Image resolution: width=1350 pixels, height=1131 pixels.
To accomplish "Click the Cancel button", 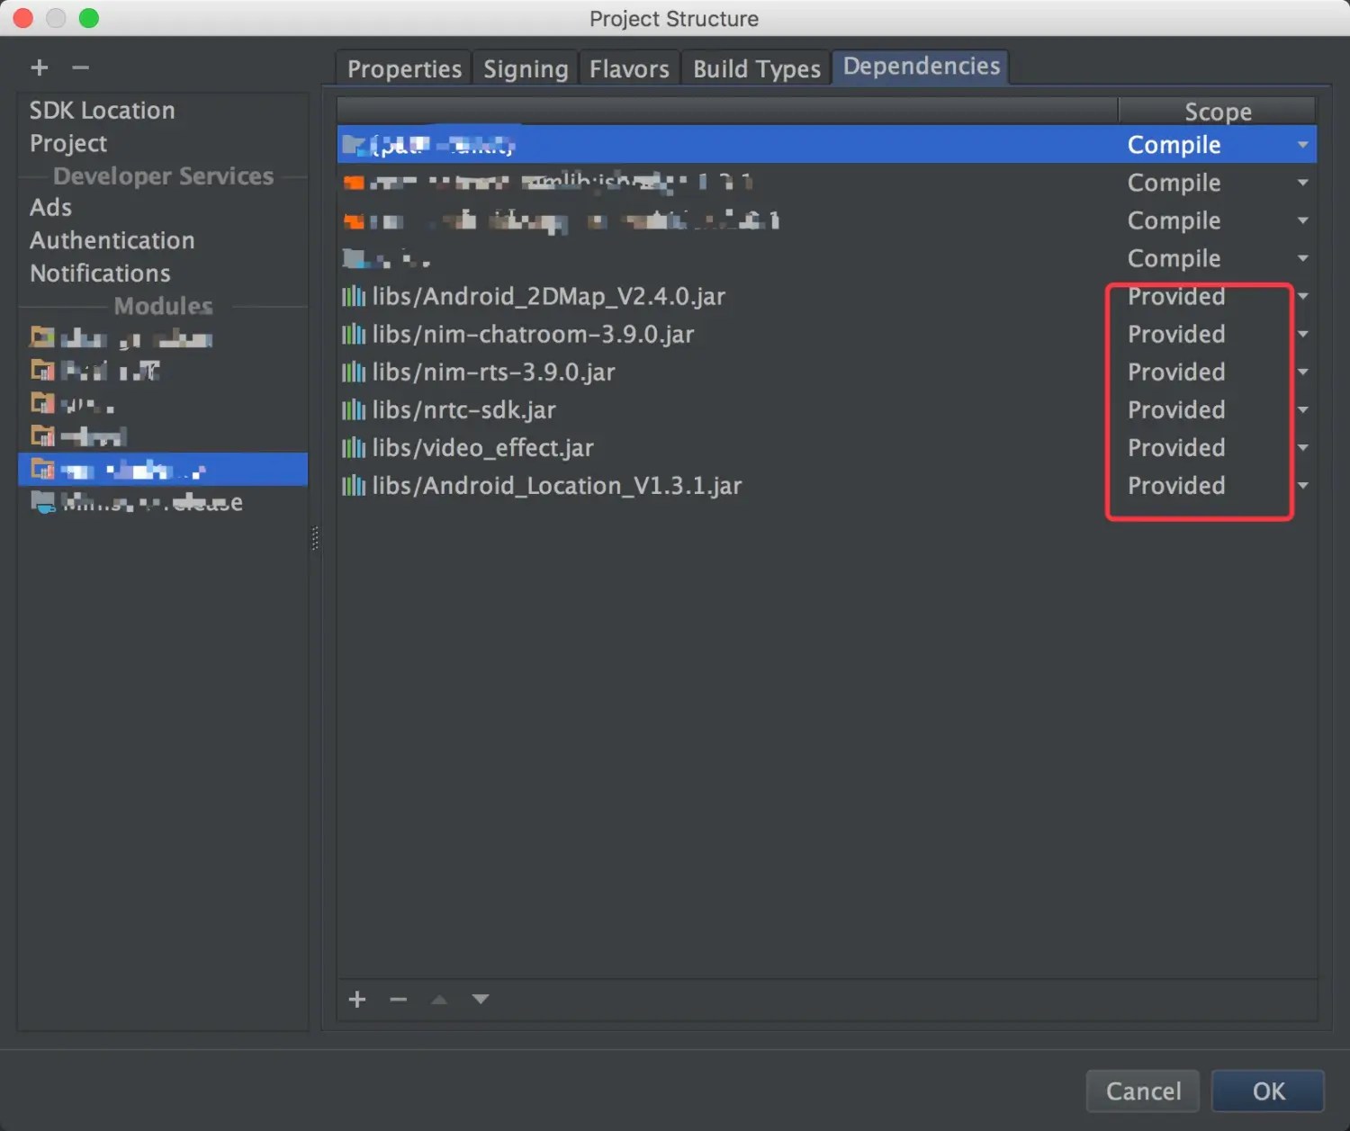I will click(x=1142, y=1091).
